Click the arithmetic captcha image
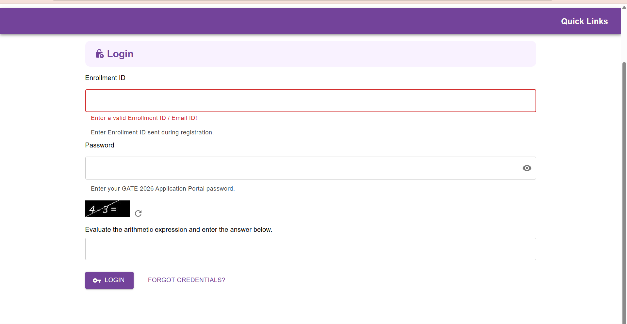The image size is (627, 324). point(107,209)
